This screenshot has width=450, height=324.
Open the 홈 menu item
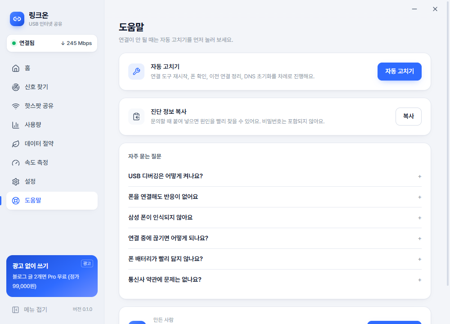(x=52, y=68)
